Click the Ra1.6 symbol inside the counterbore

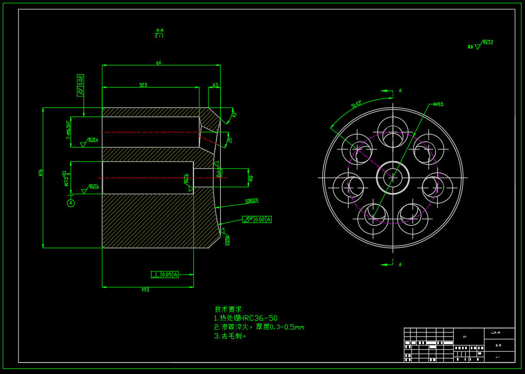pos(187,179)
